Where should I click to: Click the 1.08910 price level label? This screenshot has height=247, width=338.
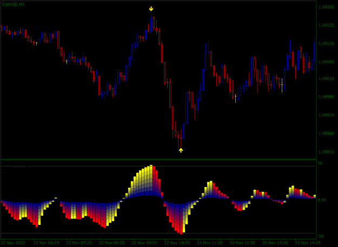(x=325, y=115)
